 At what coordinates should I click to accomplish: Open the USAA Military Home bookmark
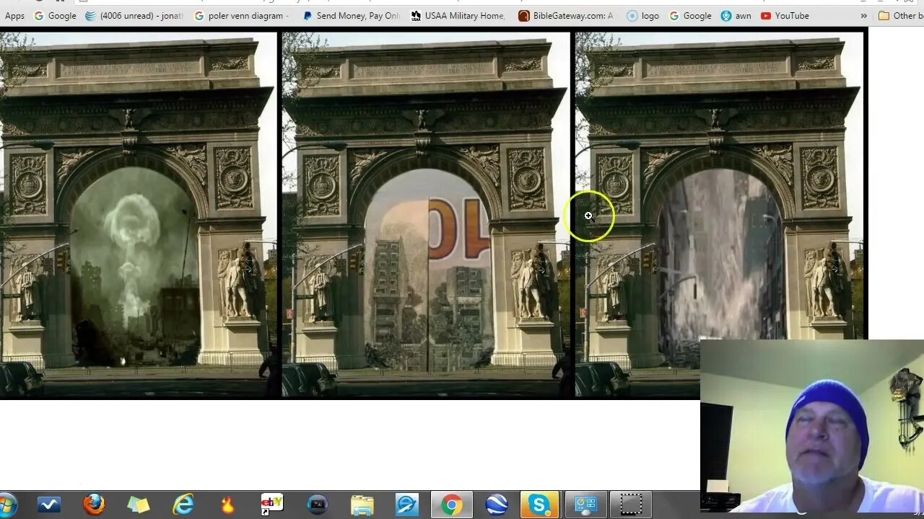pyautogui.click(x=458, y=15)
